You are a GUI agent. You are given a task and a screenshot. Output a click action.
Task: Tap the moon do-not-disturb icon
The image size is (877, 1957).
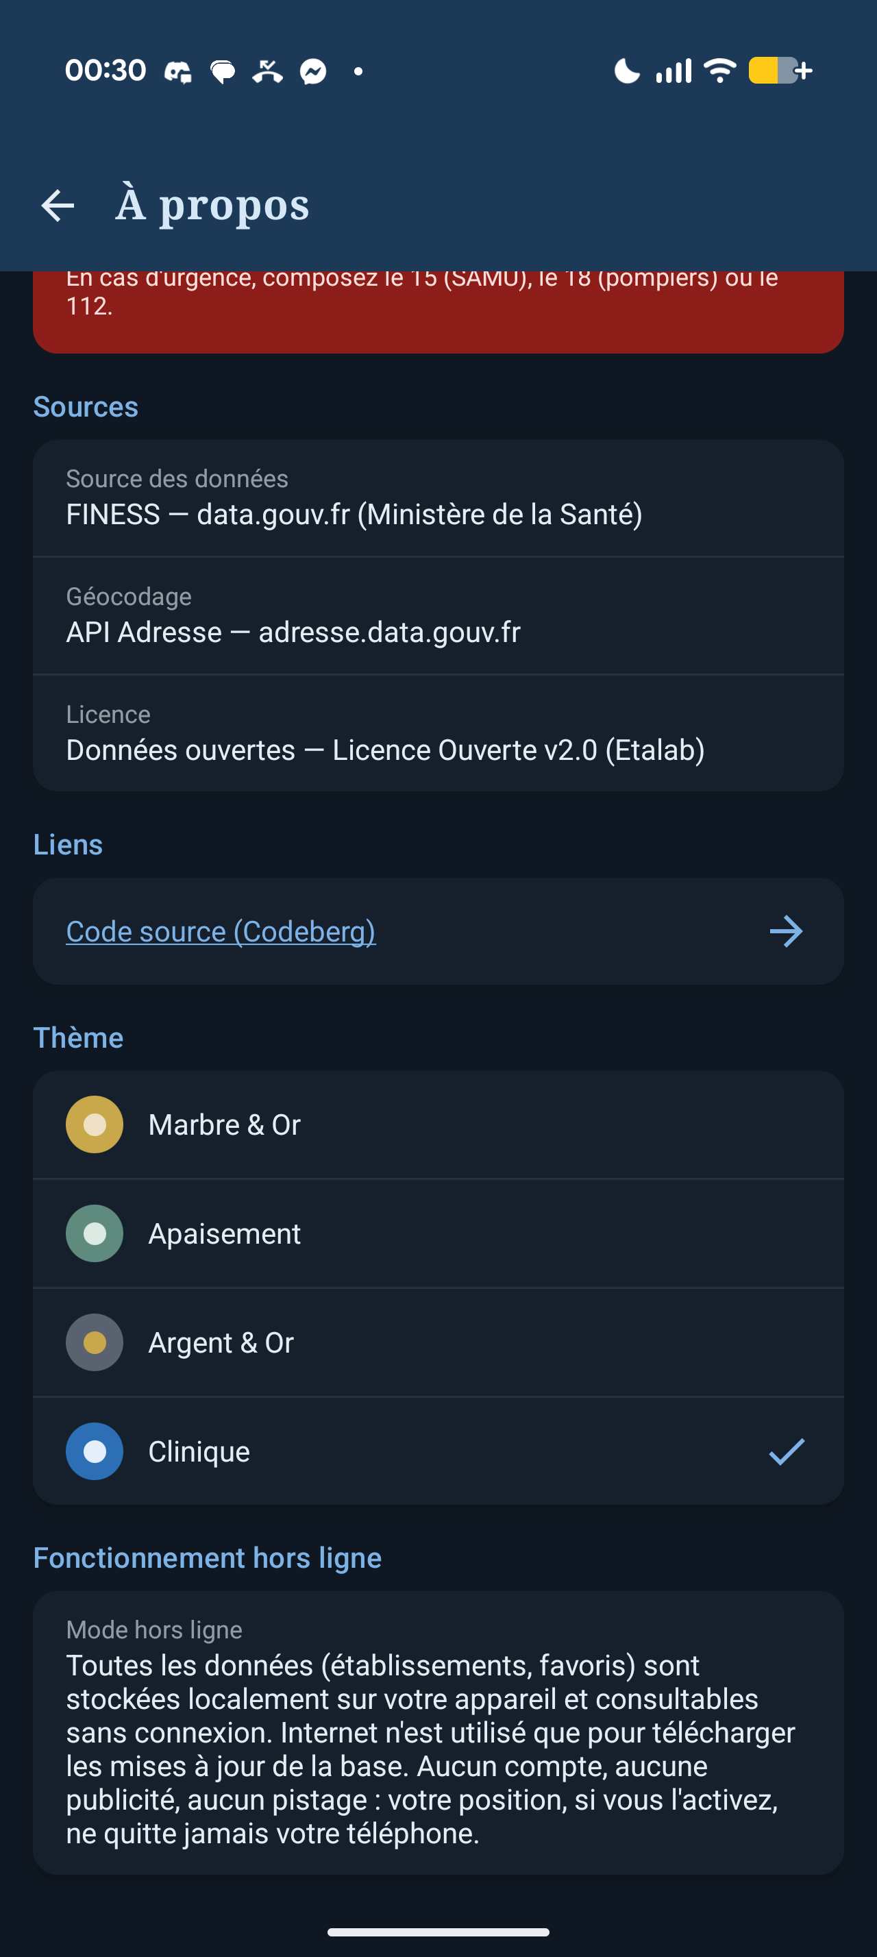tap(626, 71)
